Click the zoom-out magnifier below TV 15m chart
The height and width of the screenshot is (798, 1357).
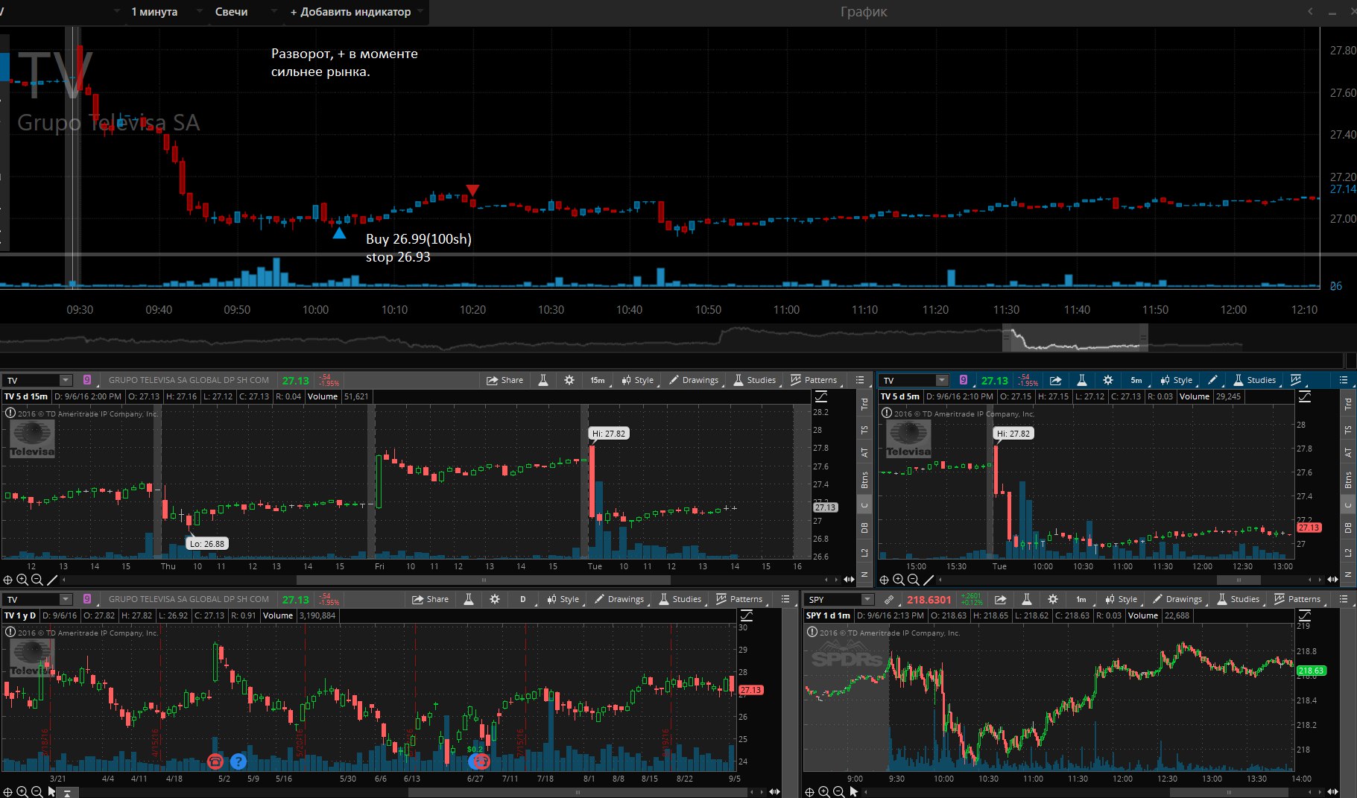pyautogui.click(x=37, y=580)
